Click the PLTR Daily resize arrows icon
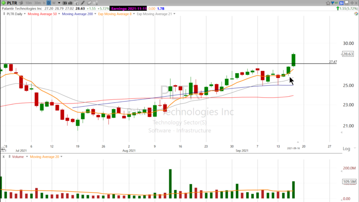The height and width of the screenshot is (202, 359). pyautogui.click(x=4, y=14)
